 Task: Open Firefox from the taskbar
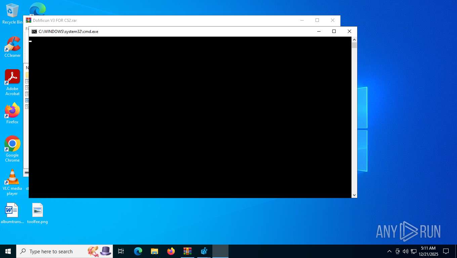(171, 251)
